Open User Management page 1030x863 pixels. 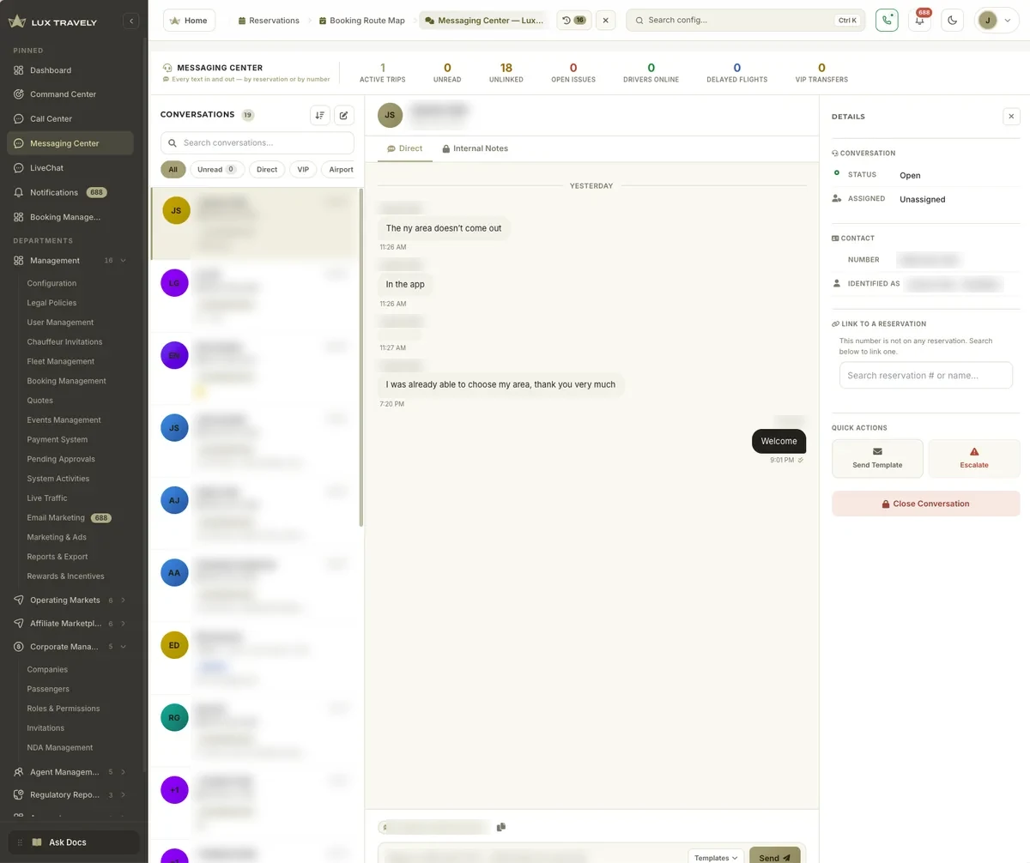click(x=60, y=323)
